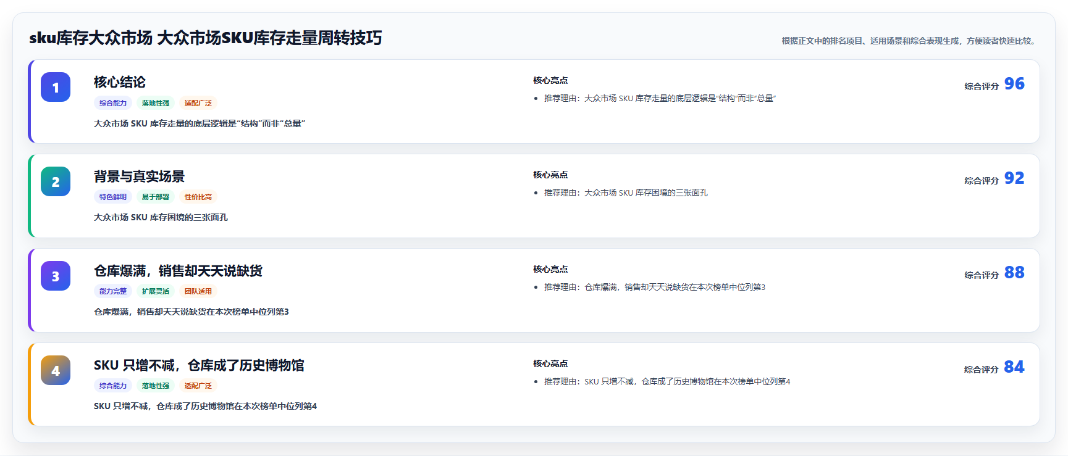Select the 综合能力 tag in the rank 4 card
The height and width of the screenshot is (456, 1068).
click(113, 386)
